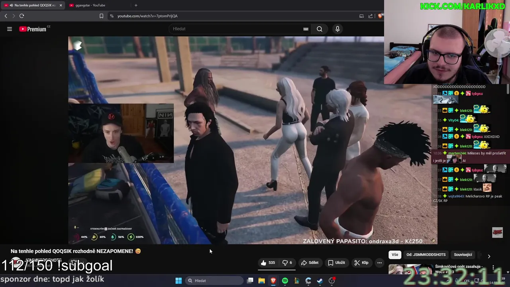This screenshot has height=287, width=510.
Task: Open the Brave Shields lion icon
Action: (x=381, y=16)
